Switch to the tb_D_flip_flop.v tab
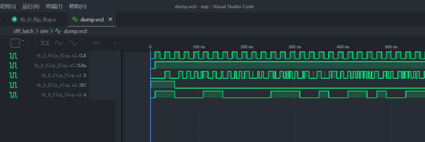Viewport: 425px width, 142px height. point(38,19)
